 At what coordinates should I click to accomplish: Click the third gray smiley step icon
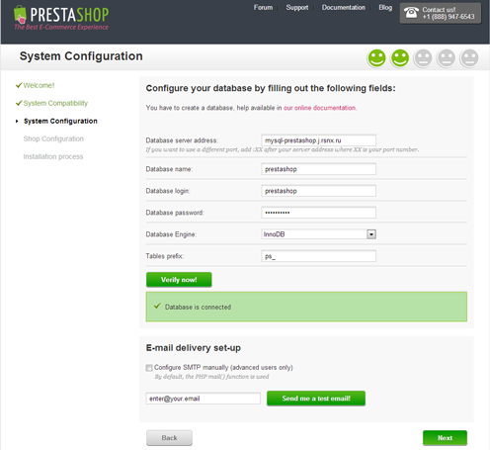pos(423,58)
